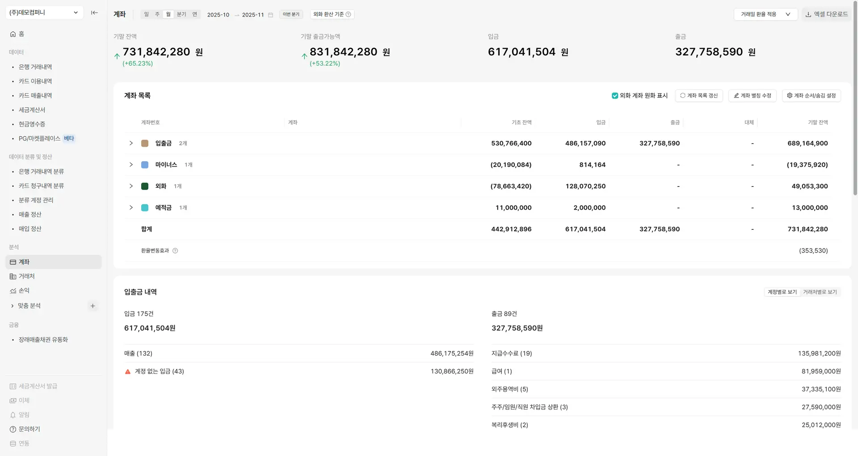Uncheck 외화 계좌 원화 표시 checkbox
This screenshot has height=456, width=858.
point(615,96)
